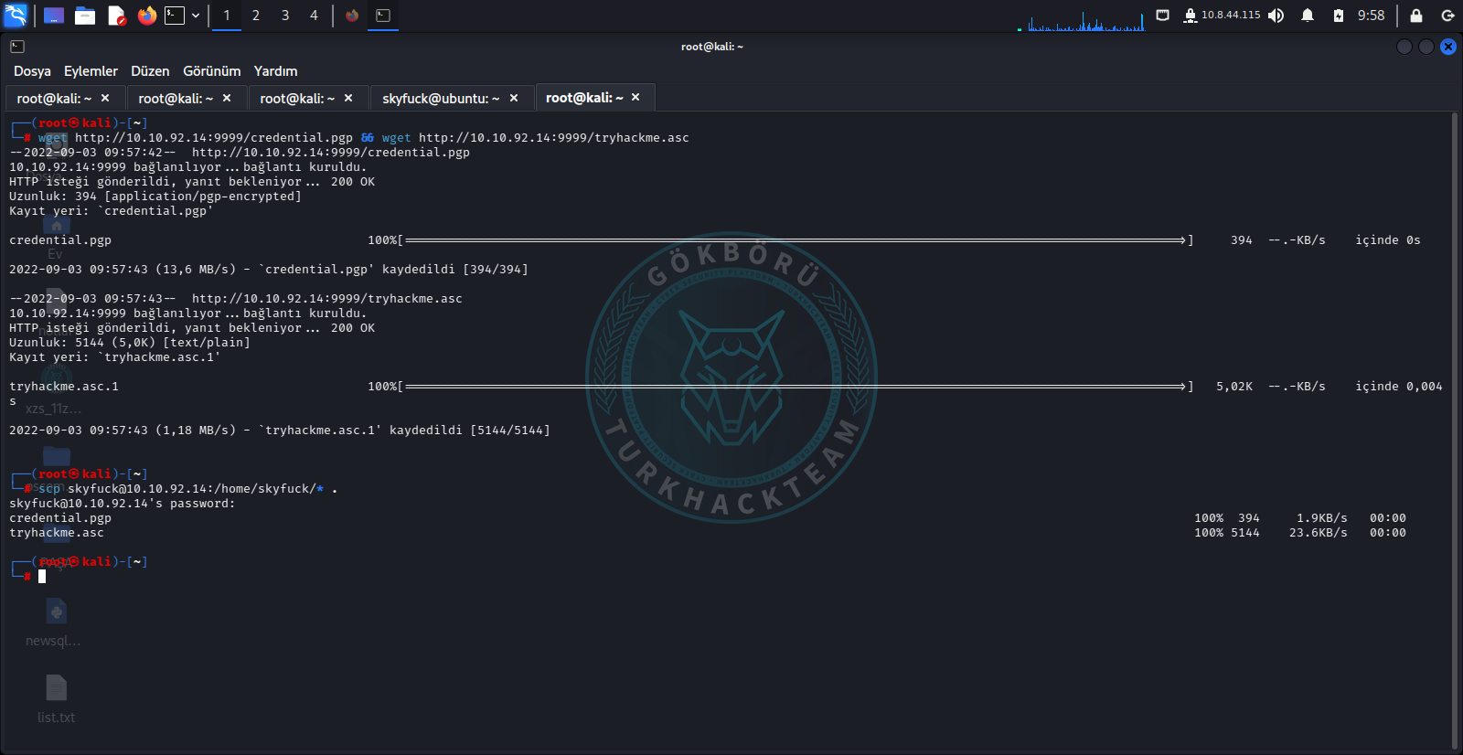Open the text editor launcher icon
Image resolution: width=1463 pixels, height=755 pixels.
(x=116, y=16)
